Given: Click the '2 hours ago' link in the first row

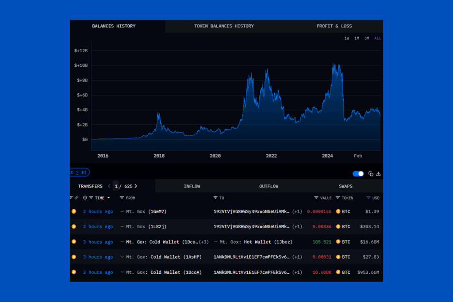Looking at the screenshot, I should tap(98, 211).
